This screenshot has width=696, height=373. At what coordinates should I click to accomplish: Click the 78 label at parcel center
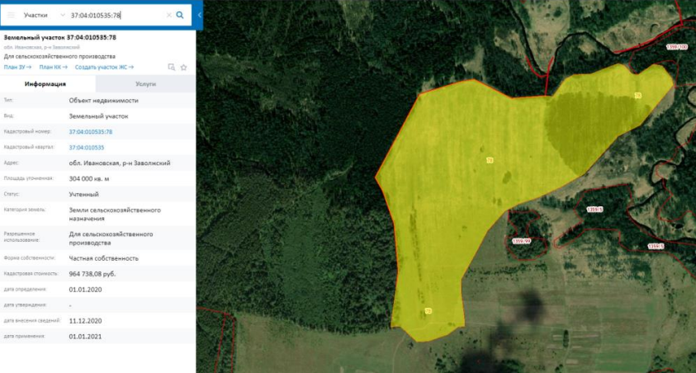(490, 160)
